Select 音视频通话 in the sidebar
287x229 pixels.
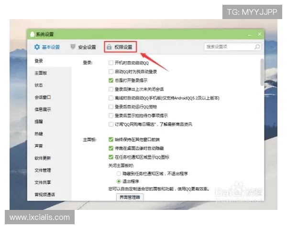pyautogui.click(x=45, y=195)
